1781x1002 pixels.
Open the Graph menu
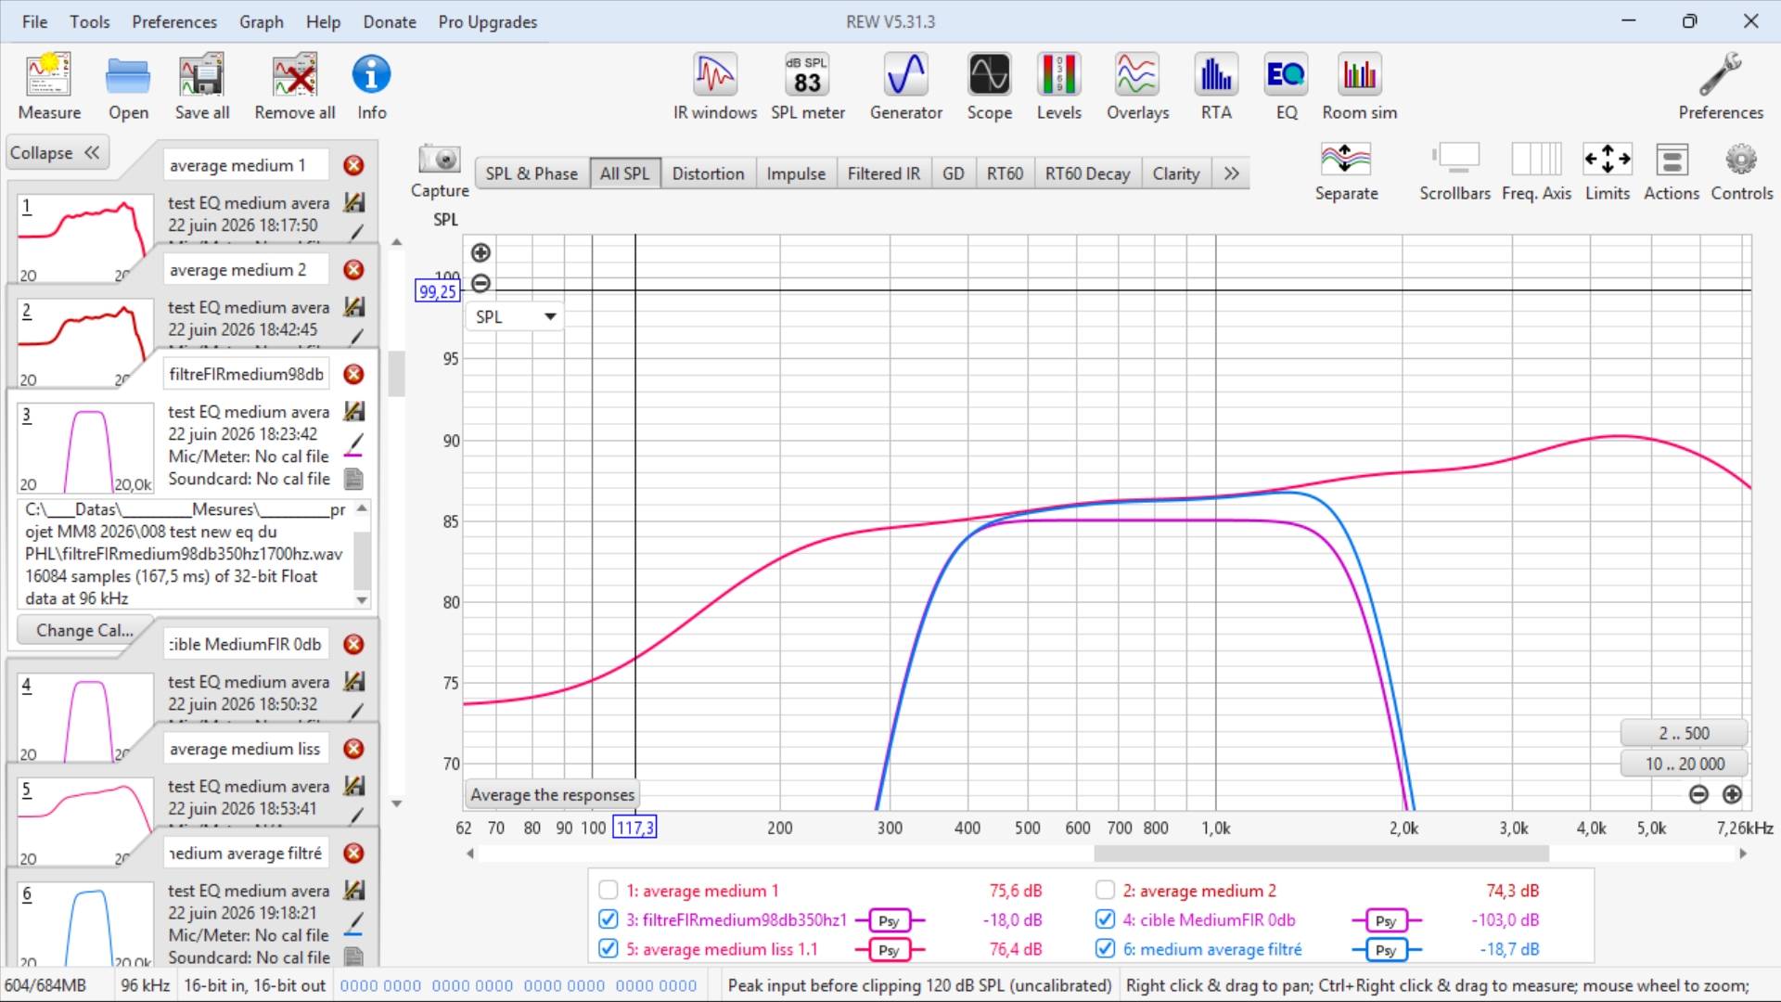[262, 21]
